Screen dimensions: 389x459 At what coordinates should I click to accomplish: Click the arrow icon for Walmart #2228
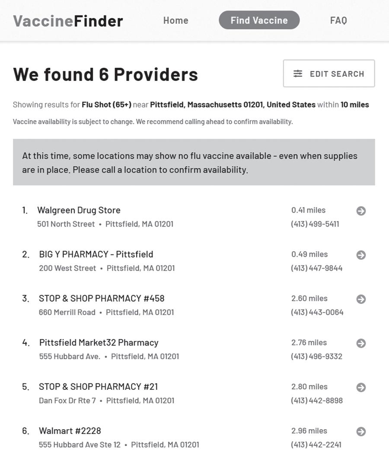click(x=361, y=431)
